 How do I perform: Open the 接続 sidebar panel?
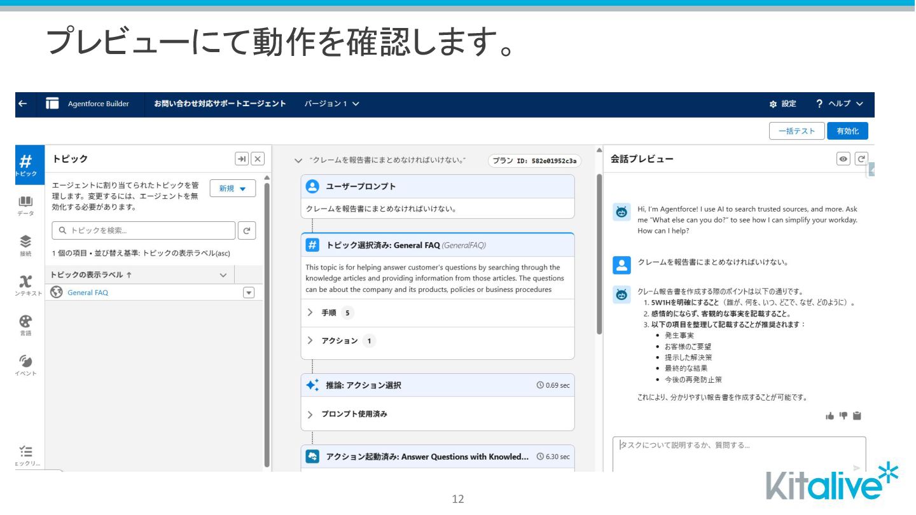pyautogui.click(x=25, y=245)
